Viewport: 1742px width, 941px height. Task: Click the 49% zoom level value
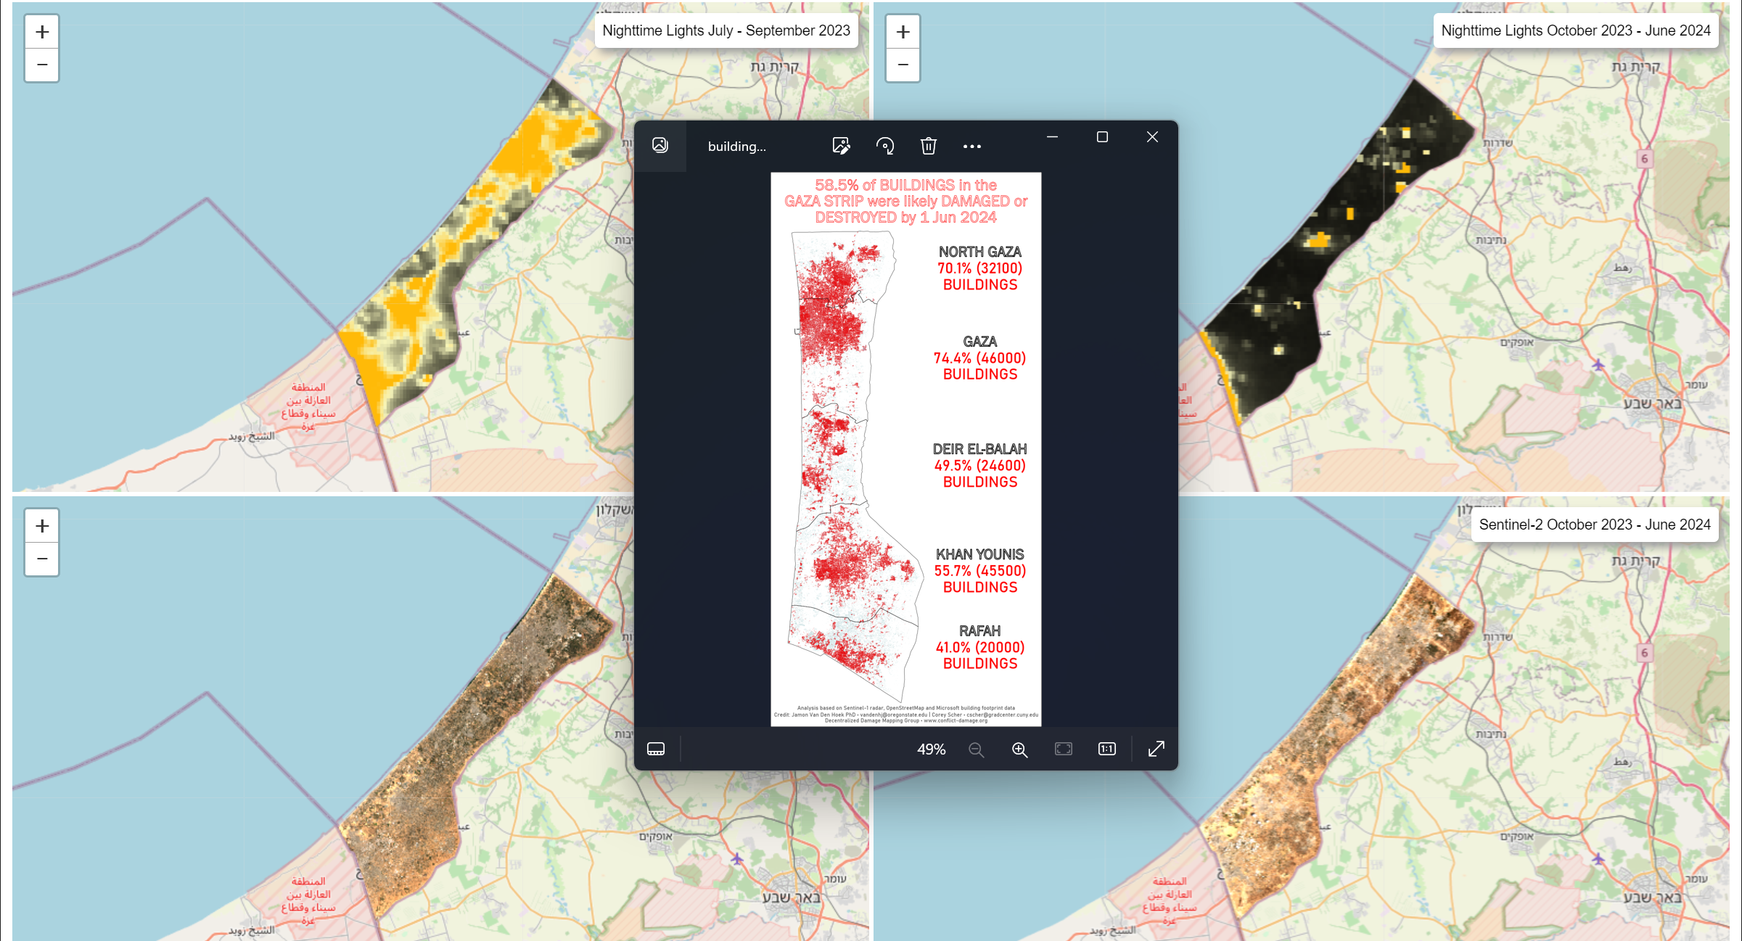click(932, 749)
